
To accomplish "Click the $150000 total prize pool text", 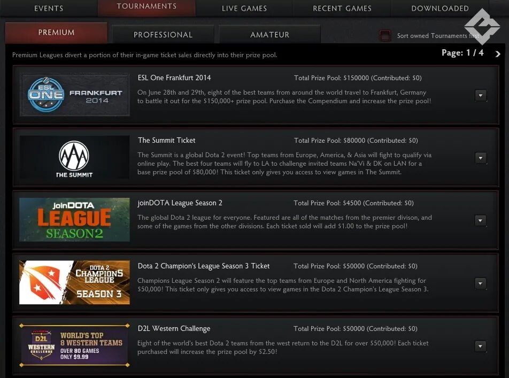I will click(x=358, y=78).
